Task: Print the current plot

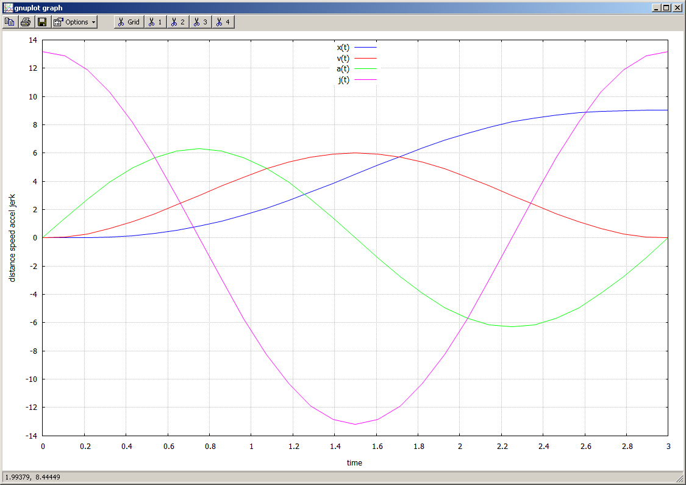Action: pos(25,22)
